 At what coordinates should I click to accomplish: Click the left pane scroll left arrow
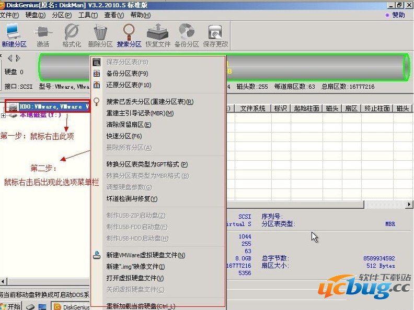pos(3,281)
